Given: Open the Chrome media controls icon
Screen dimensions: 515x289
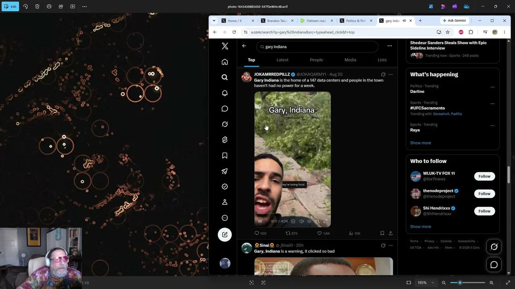Looking at the screenshot, I should (485, 32).
